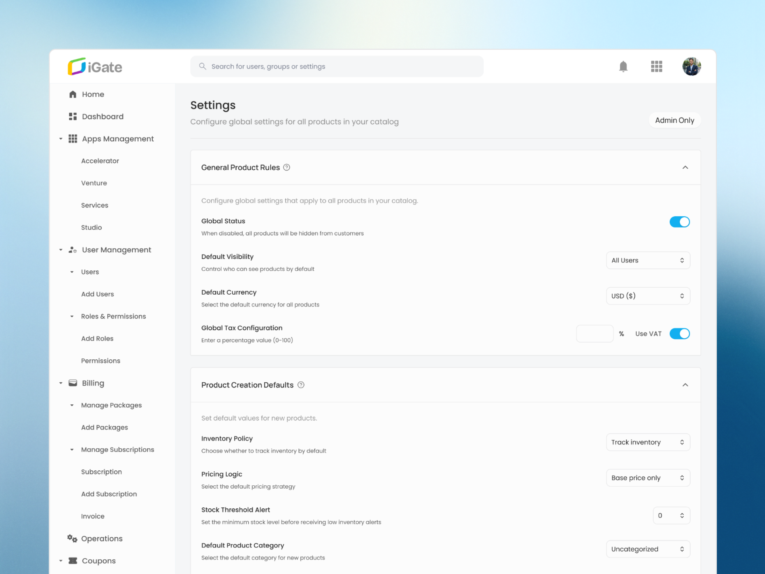The width and height of the screenshot is (765, 574).
Task: Disable the Use VAT toggle
Action: pos(679,334)
